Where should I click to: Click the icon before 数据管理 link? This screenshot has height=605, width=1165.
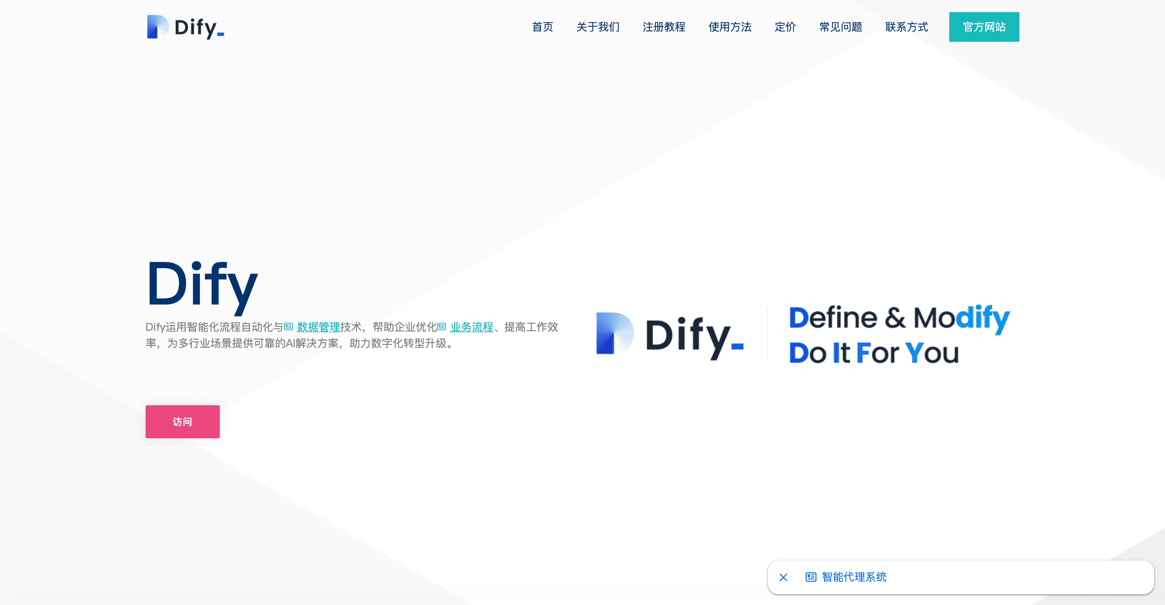(289, 327)
